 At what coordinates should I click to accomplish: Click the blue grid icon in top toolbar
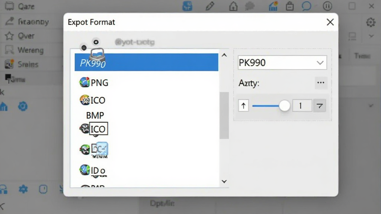pyautogui.click(x=187, y=6)
